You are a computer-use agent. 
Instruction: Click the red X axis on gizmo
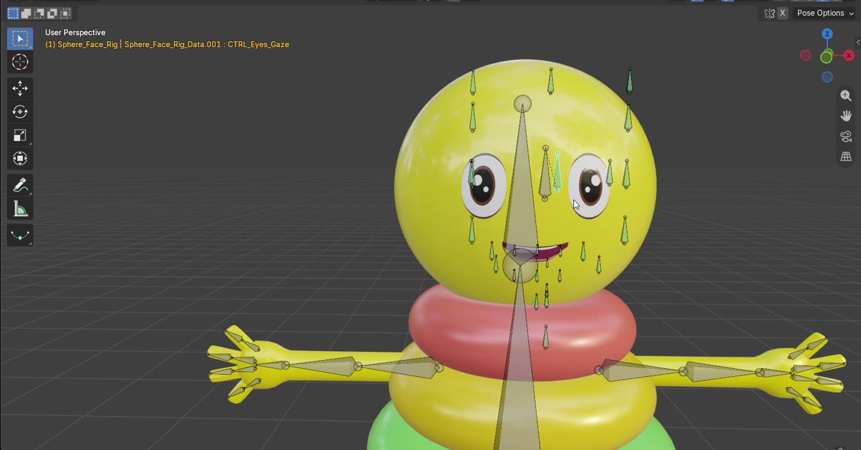coord(849,56)
